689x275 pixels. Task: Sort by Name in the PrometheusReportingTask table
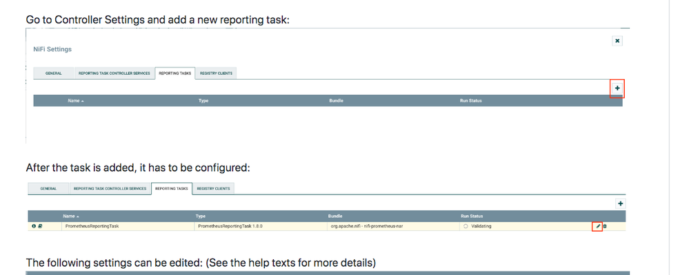tap(71, 217)
